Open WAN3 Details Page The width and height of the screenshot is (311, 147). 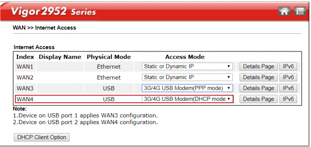(x=259, y=88)
